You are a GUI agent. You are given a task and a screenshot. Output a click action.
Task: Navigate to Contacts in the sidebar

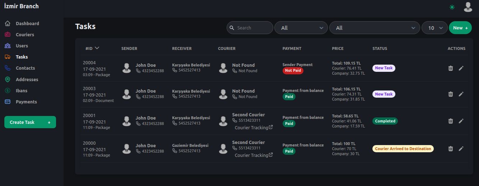(x=25, y=68)
